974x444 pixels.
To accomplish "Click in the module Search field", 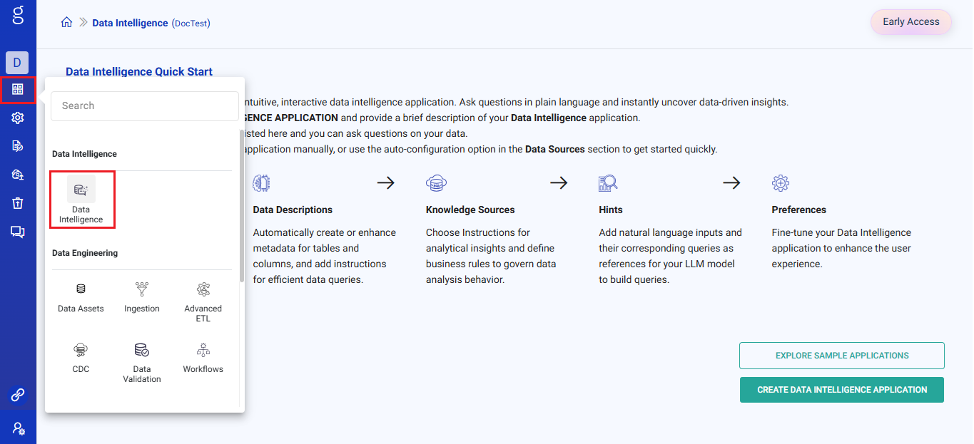I will coord(144,105).
